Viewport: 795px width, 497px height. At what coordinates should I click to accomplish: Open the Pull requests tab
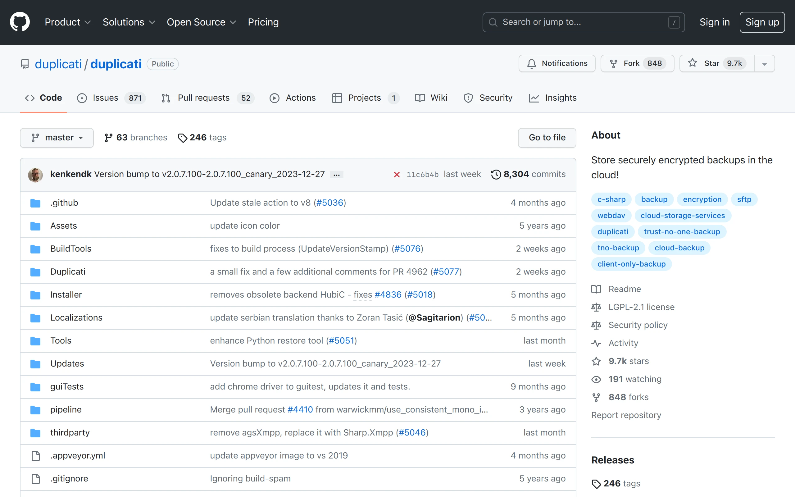tap(203, 98)
